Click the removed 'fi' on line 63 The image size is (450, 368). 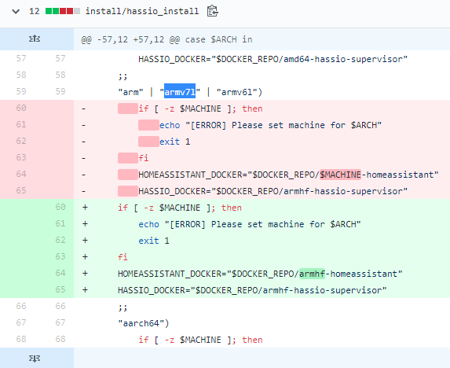coord(144,158)
